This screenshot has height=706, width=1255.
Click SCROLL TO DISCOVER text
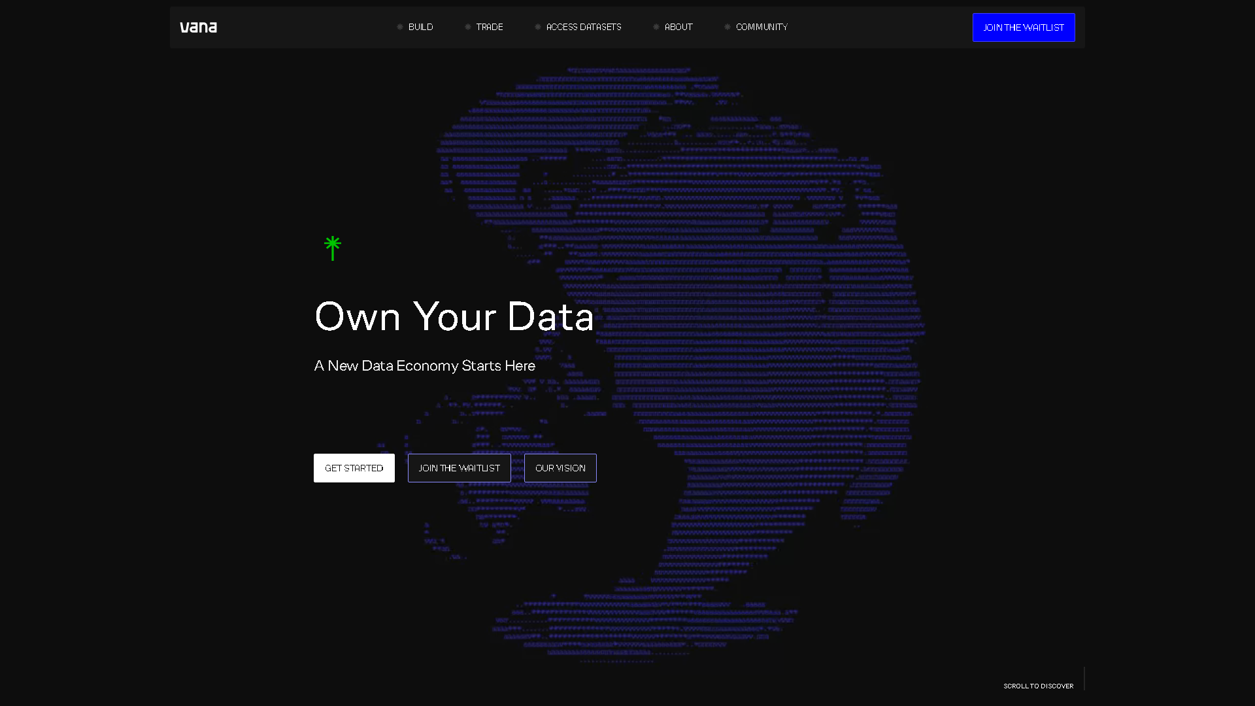pos(1038,686)
